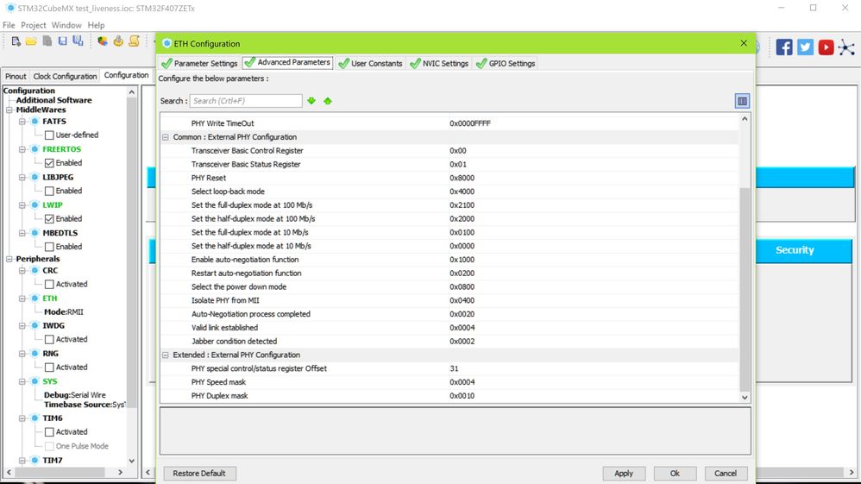Open the Window menu
The height and width of the screenshot is (484, 861).
click(x=66, y=25)
